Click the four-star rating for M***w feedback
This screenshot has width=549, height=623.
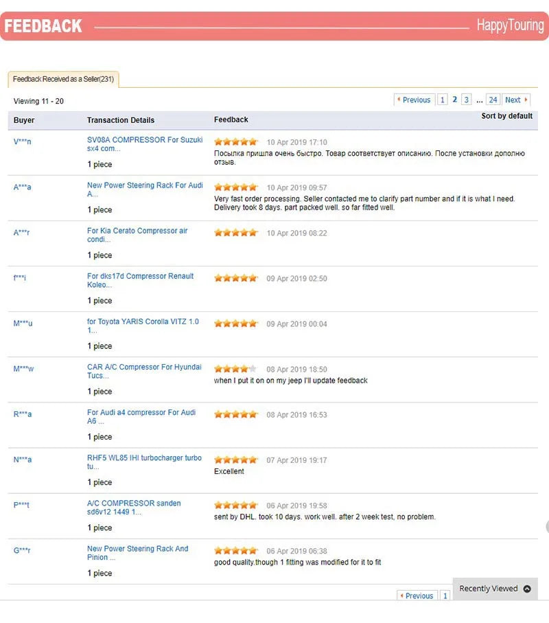point(236,369)
